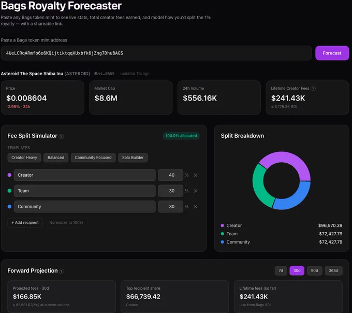
Task: Click the green Team donut chart segment
Action: pos(260,188)
